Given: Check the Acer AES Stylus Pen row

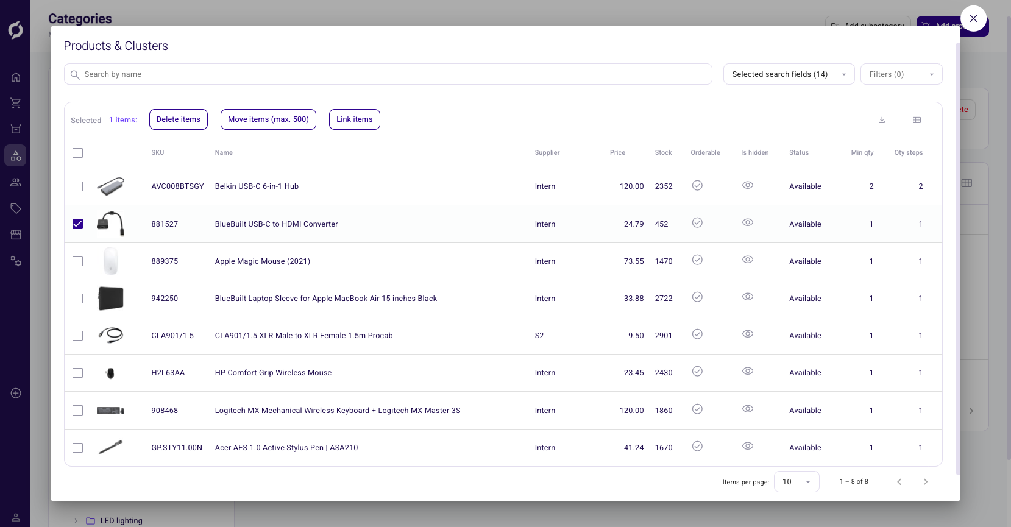Looking at the screenshot, I should click(77, 448).
